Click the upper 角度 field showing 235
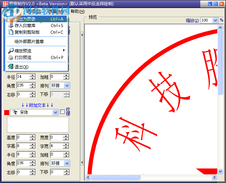The width and height of the screenshot is (226, 183). pos(23,85)
